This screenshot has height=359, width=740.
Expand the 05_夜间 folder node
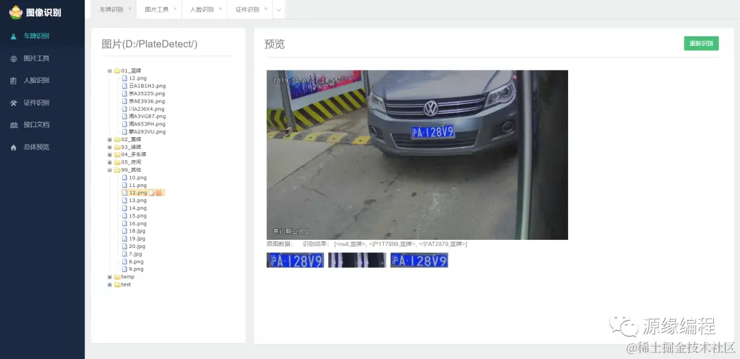110,162
